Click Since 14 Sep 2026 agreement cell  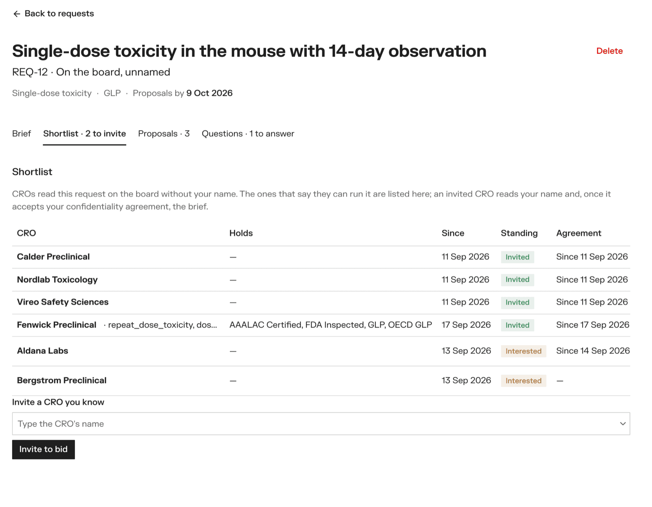[x=593, y=351]
